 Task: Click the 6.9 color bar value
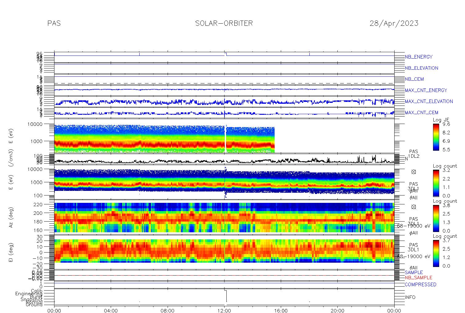tap(446, 141)
